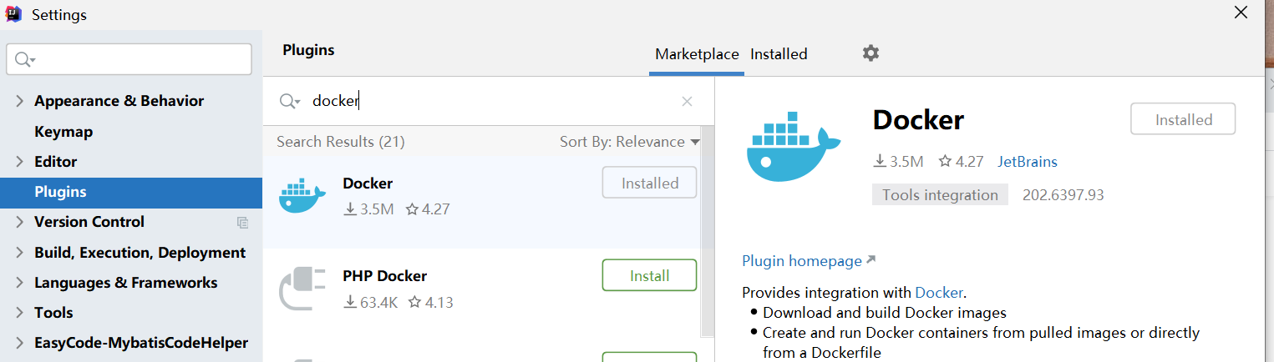Open the Sort By: Relevance dropdown
Viewport: 1274px width, 362px height.
pyautogui.click(x=629, y=142)
